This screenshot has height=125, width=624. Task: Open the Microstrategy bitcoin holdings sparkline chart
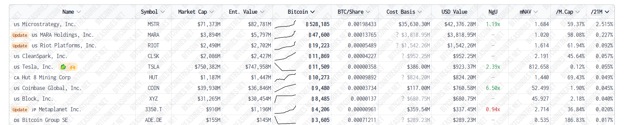(285, 24)
